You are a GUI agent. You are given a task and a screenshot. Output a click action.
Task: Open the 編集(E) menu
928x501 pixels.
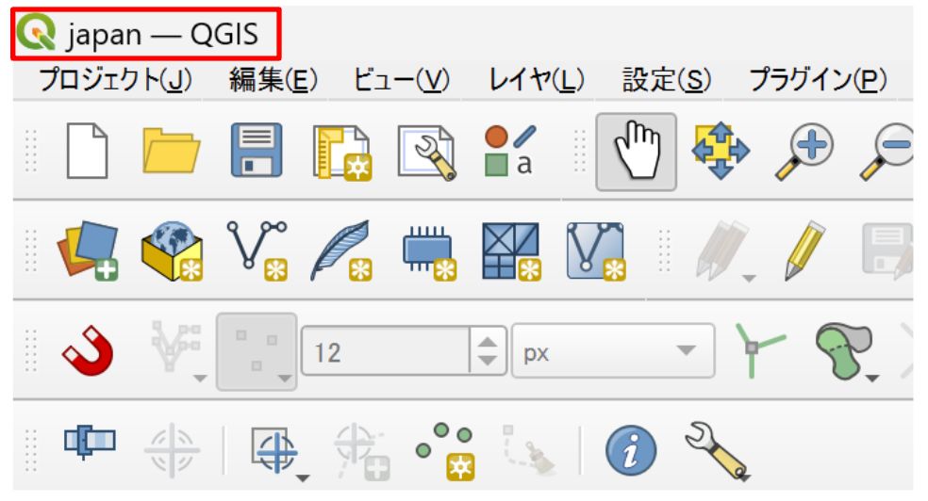pyautogui.click(x=273, y=80)
